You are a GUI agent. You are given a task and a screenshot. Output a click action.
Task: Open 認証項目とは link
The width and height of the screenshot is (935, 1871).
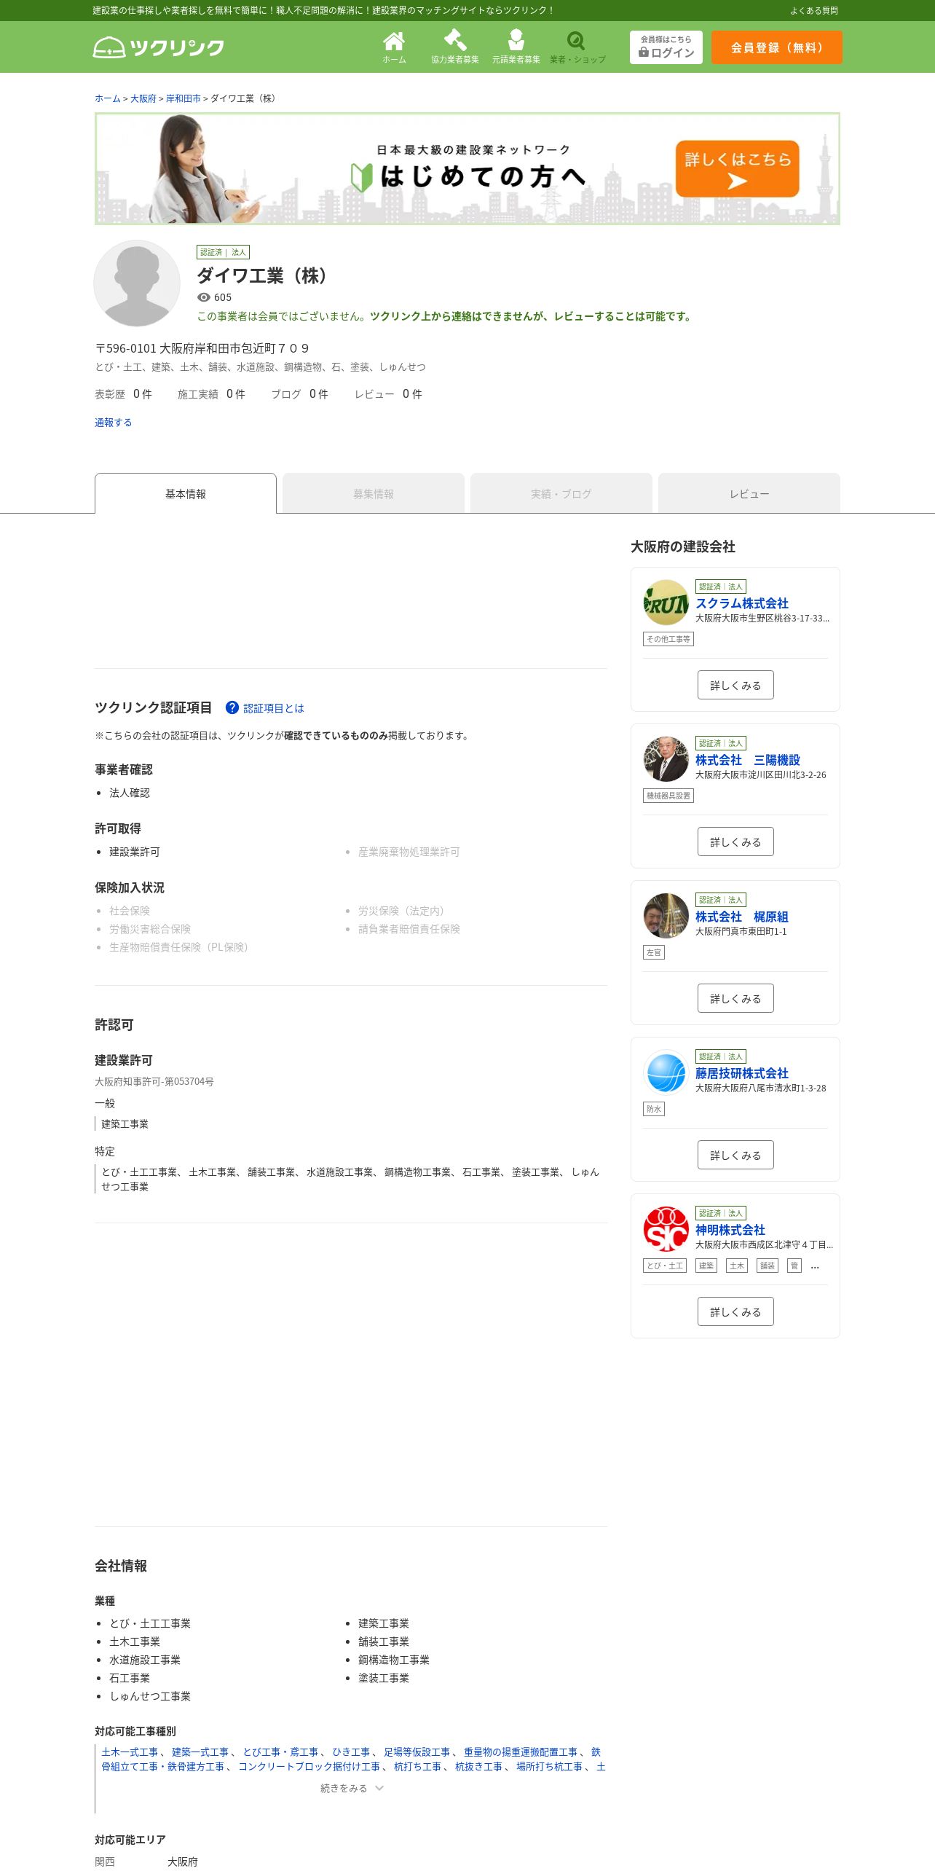click(274, 707)
